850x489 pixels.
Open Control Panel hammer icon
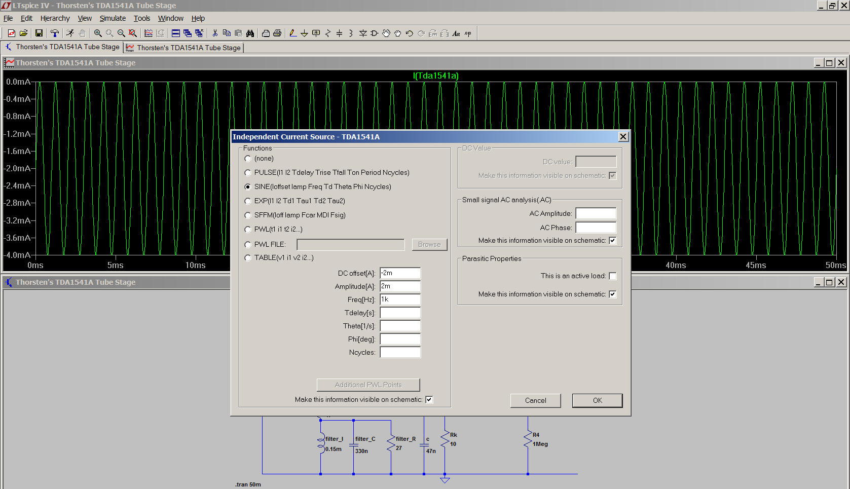point(54,33)
